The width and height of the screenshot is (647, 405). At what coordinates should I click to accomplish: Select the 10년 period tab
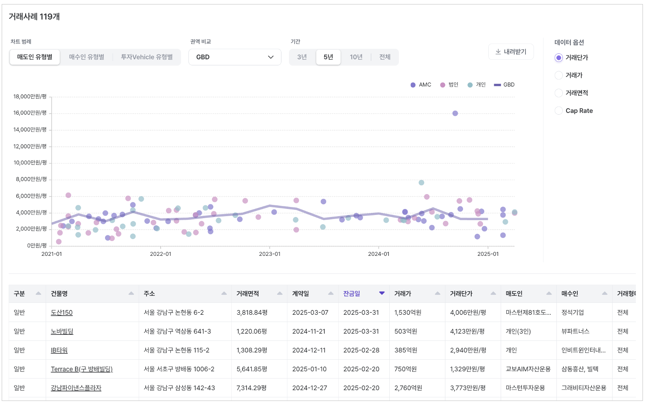(356, 57)
